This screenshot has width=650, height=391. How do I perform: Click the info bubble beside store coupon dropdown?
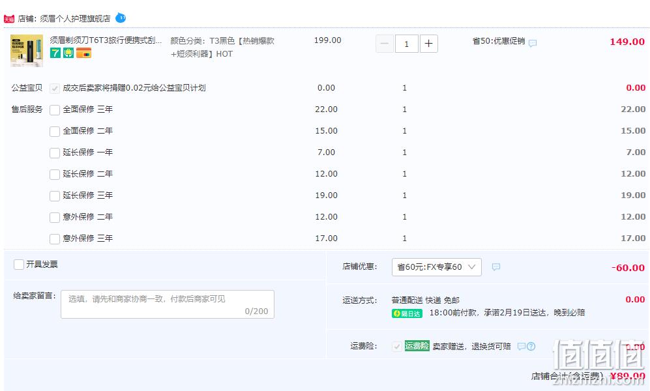point(495,267)
